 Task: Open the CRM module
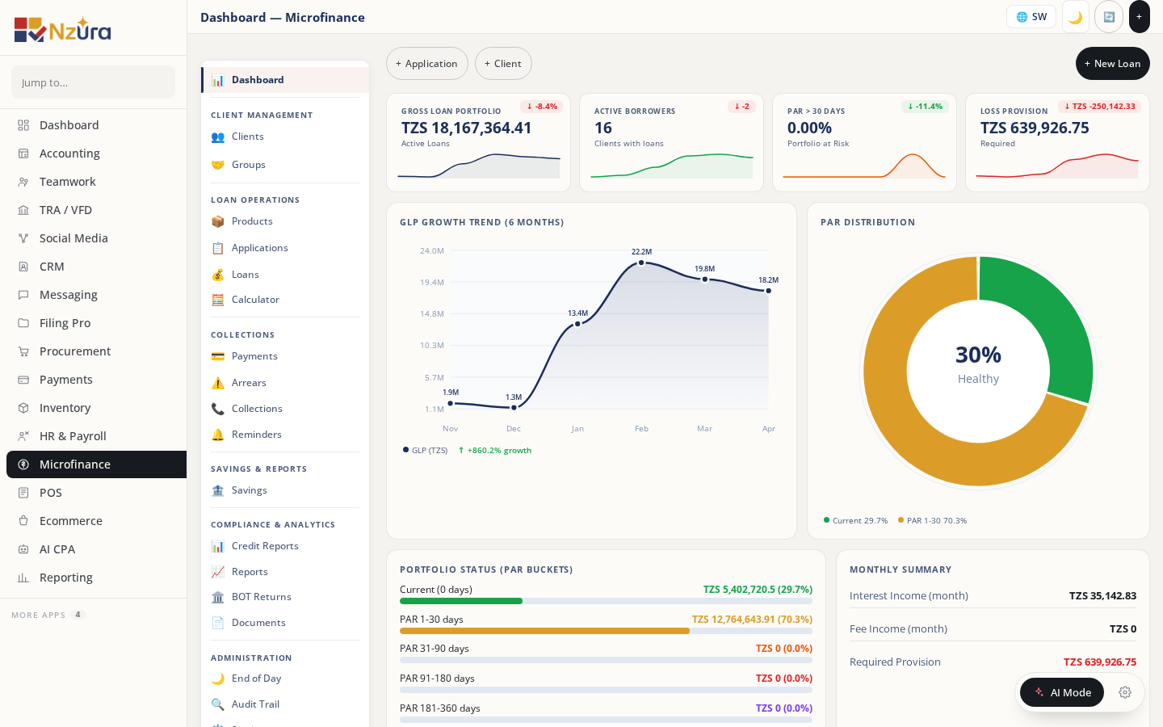click(96, 267)
